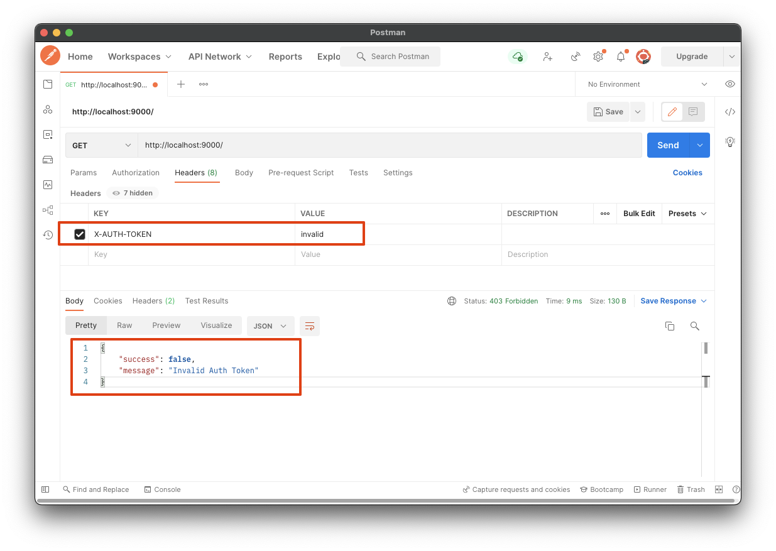
Task: Go to the Home menu
Action: coord(80,57)
